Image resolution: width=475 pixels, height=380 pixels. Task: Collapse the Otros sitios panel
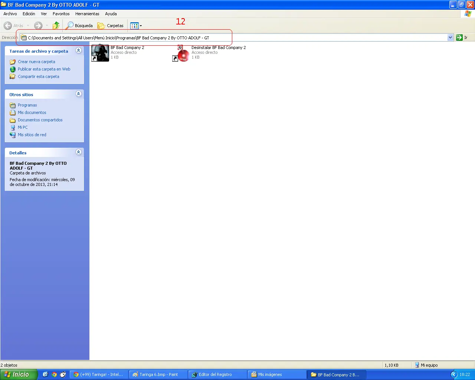[x=78, y=94]
